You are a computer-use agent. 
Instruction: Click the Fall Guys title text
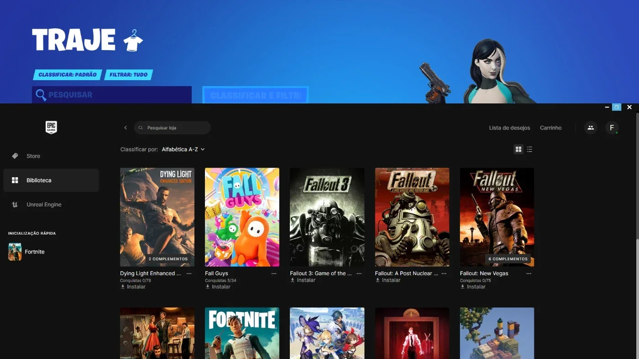[216, 274]
